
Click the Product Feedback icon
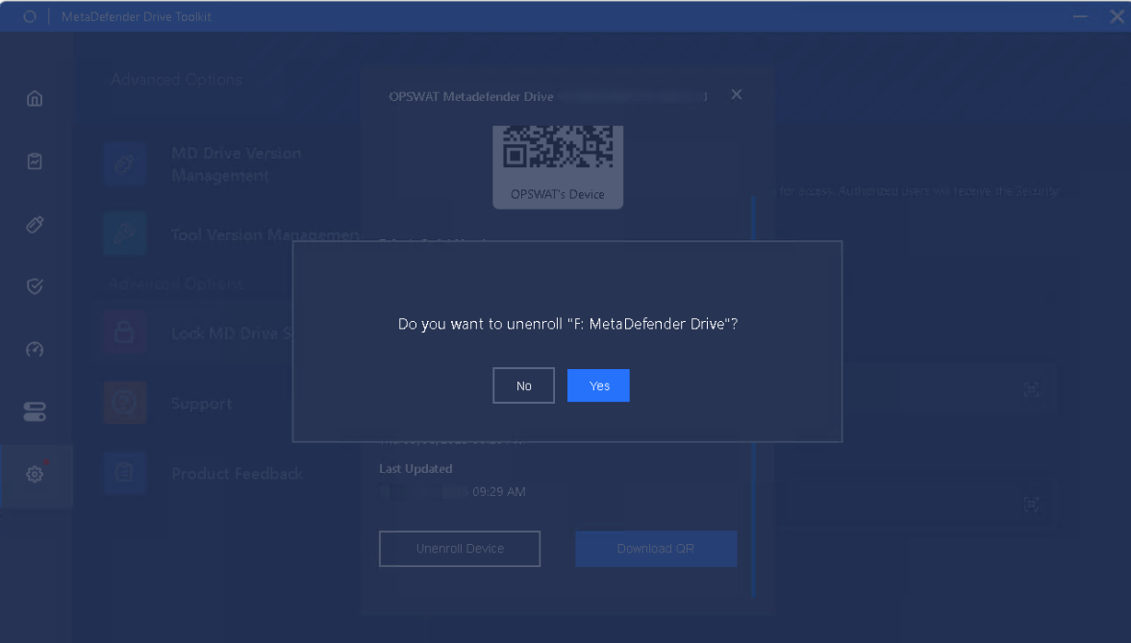(x=125, y=473)
